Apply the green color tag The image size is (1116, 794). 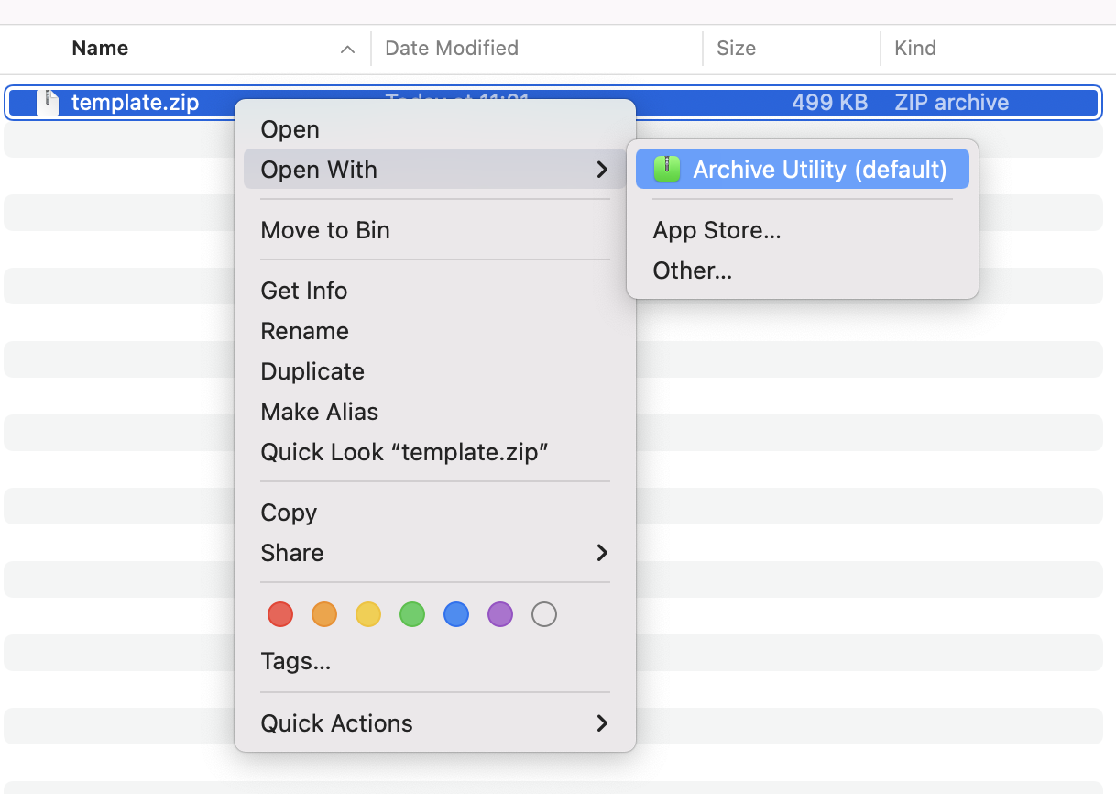click(412, 614)
